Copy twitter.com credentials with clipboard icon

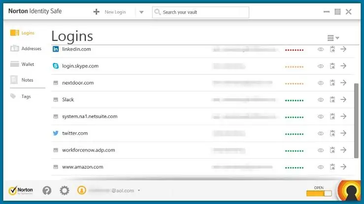(x=332, y=133)
